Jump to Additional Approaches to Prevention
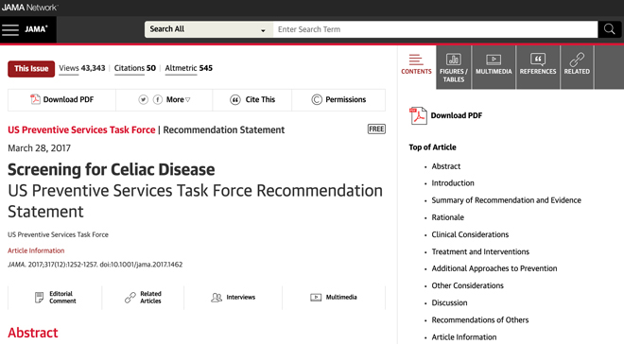The image size is (624, 344). 494,268
